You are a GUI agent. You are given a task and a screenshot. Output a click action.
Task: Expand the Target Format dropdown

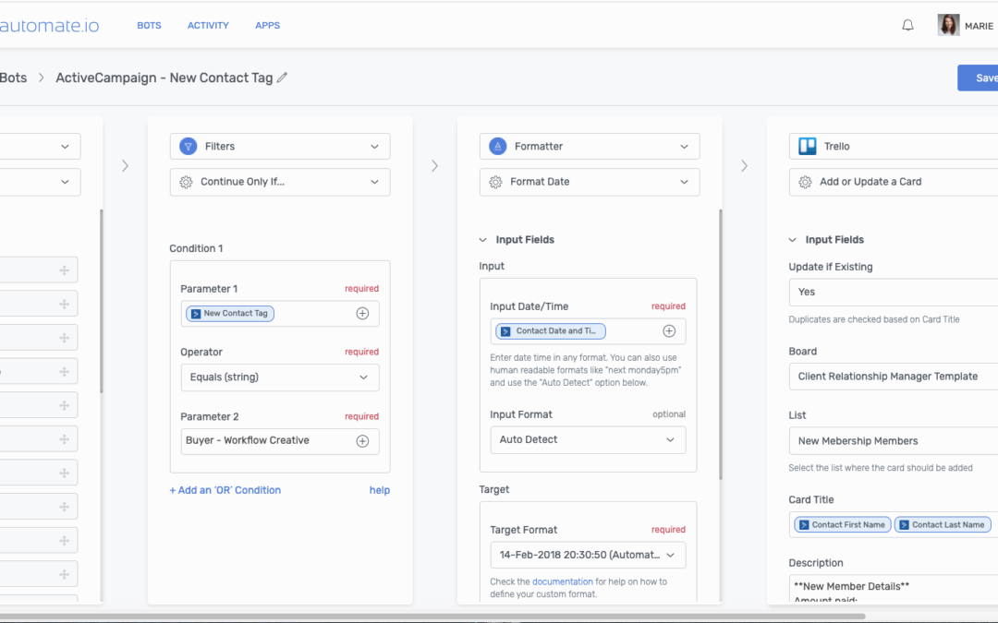588,555
